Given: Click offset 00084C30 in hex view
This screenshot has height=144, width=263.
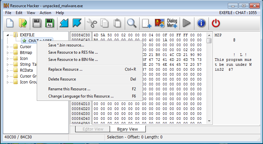Looking at the screenshot, I should 81,35.
